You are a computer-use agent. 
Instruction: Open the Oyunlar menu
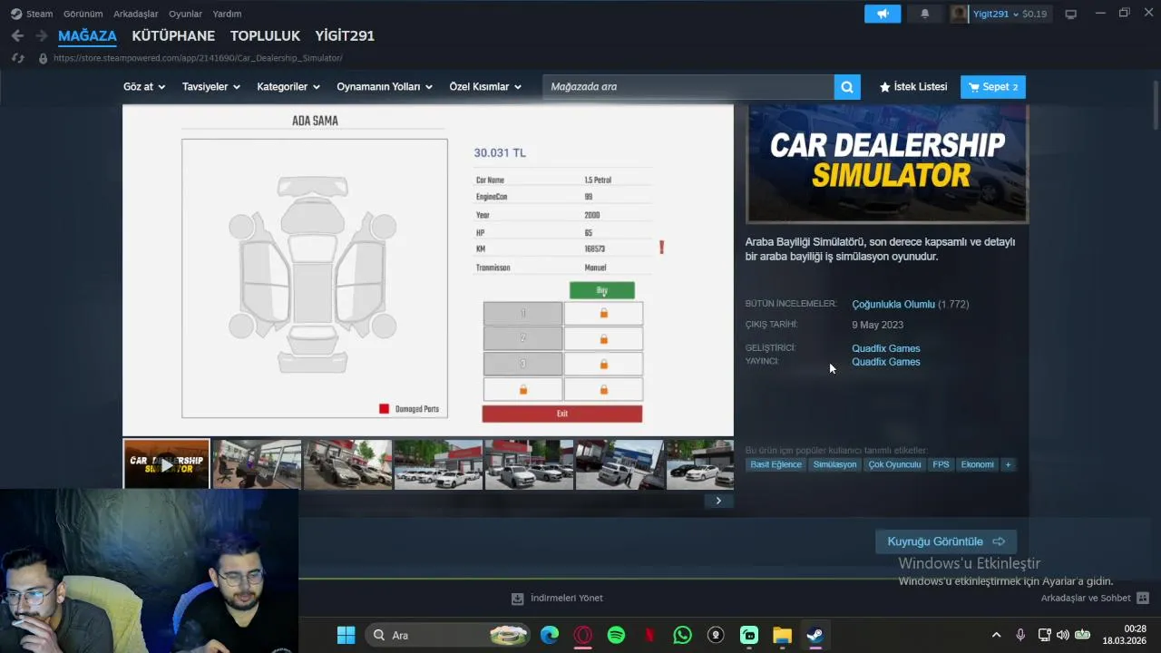point(186,14)
